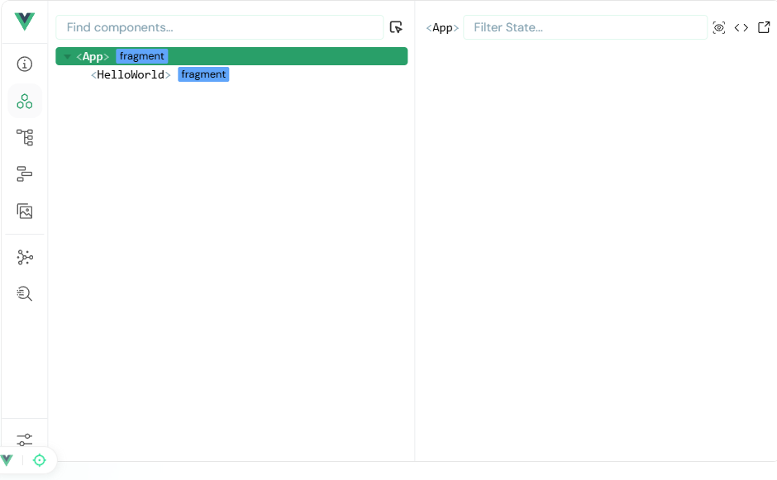Open the Pages panel in the sidebar
Viewport: 777px width, 480px height.
pos(24,137)
